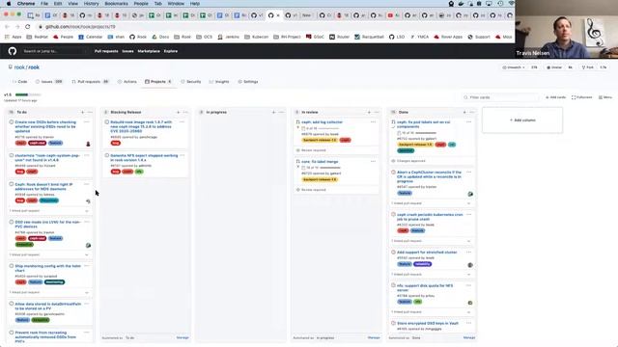Image resolution: width=618 pixels, height=347 pixels.
Task: Click Pull requests in GitHub header
Action: point(106,51)
